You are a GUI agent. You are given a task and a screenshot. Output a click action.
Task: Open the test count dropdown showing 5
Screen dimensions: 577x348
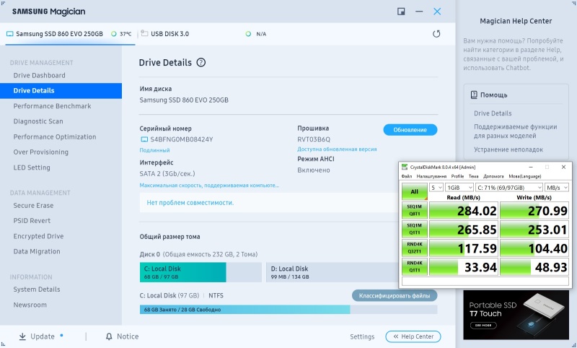[436, 188]
